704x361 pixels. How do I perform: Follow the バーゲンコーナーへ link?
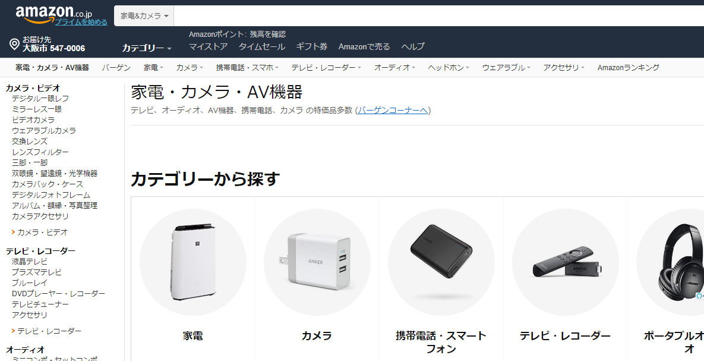[393, 110]
